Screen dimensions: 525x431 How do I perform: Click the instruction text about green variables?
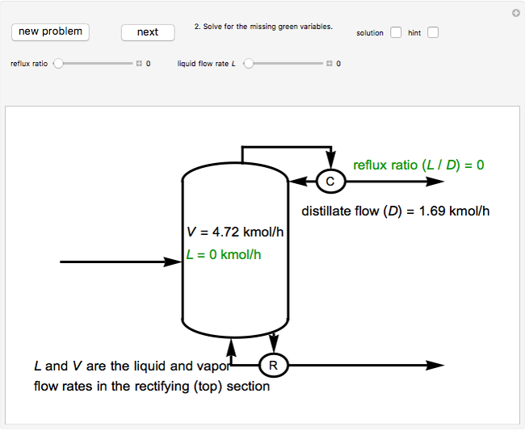click(263, 27)
